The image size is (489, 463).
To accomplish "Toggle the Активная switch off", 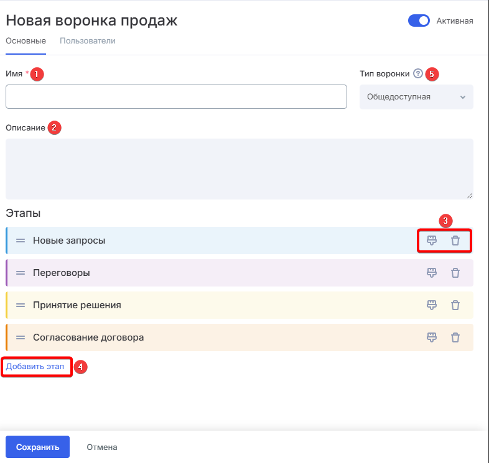I will pyautogui.click(x=419, y=21).
